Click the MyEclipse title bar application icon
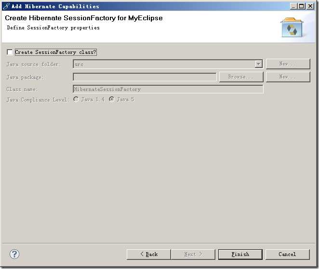 click(x=6, y=6)
